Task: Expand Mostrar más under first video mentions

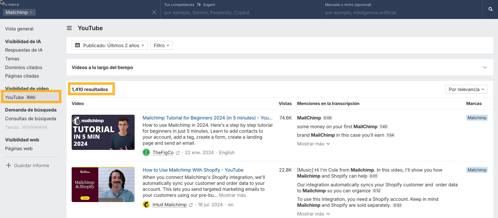Action: click(x=313, y=144)
